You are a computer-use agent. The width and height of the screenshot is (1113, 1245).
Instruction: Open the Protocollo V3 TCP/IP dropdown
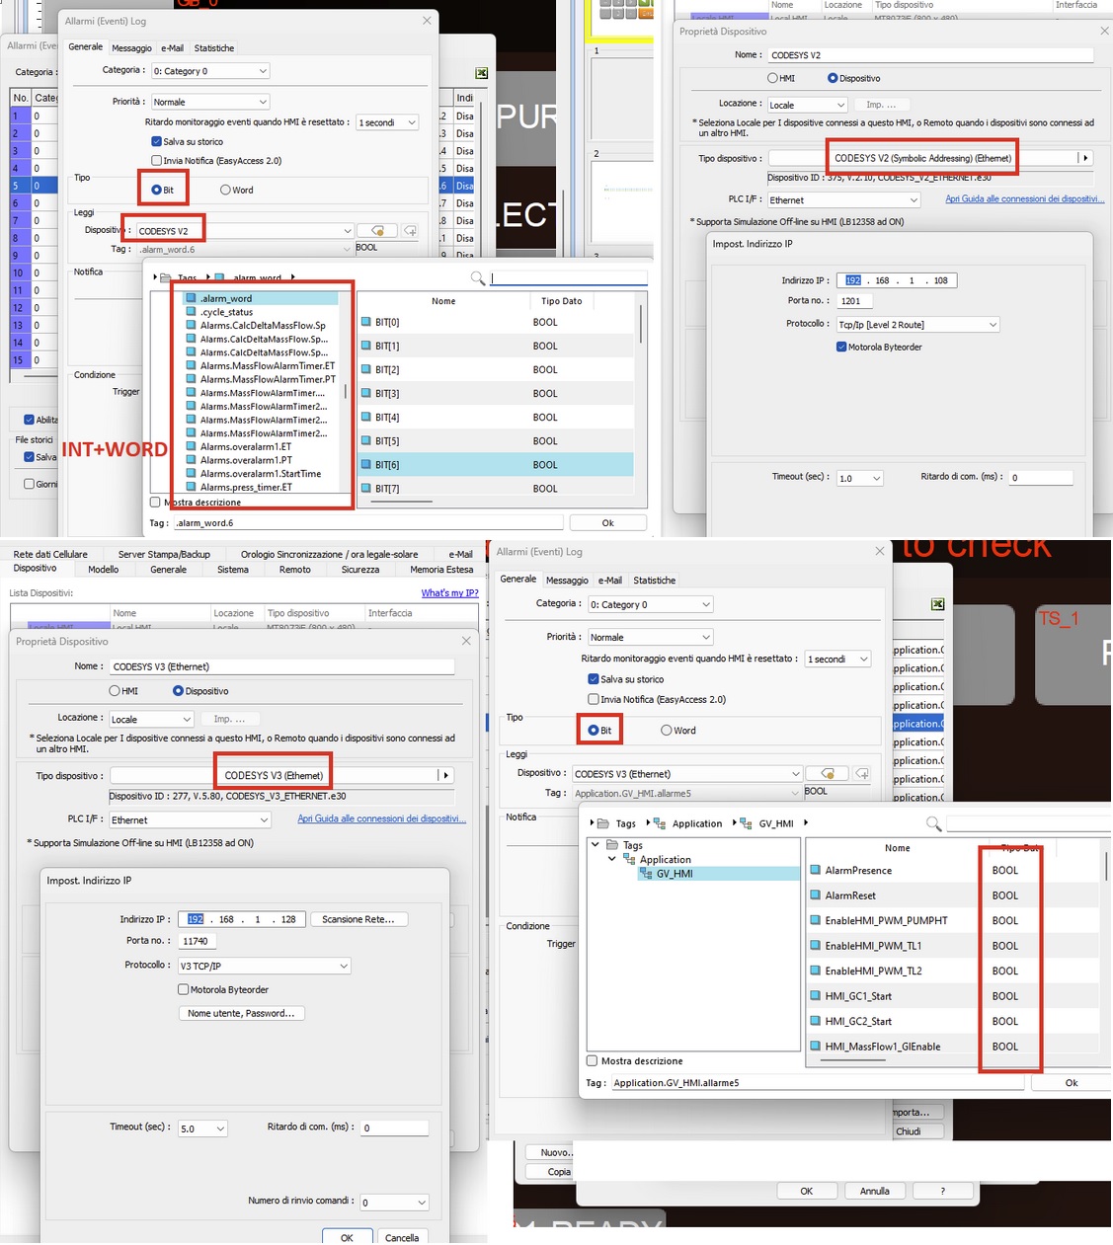[265, 966]
